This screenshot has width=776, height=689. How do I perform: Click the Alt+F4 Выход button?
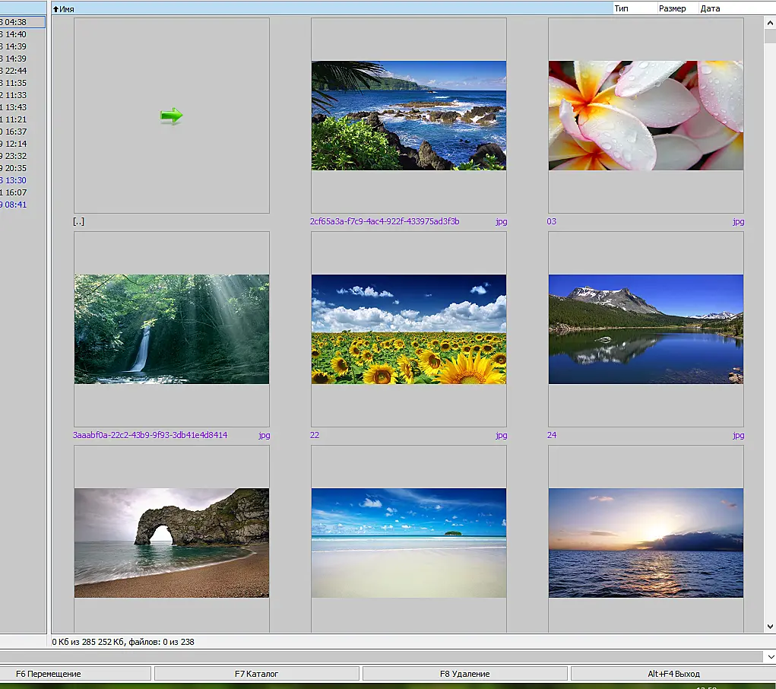(673, 674)
